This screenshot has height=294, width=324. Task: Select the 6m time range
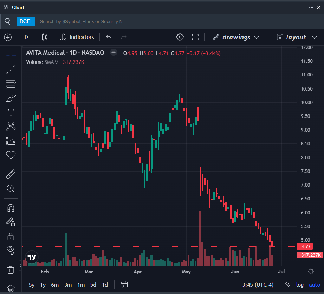coord(55,285)
